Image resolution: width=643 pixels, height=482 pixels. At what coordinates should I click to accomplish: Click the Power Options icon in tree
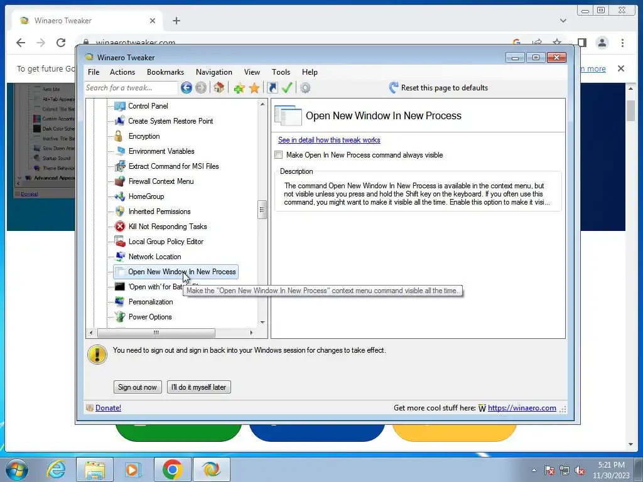[120, 317]
